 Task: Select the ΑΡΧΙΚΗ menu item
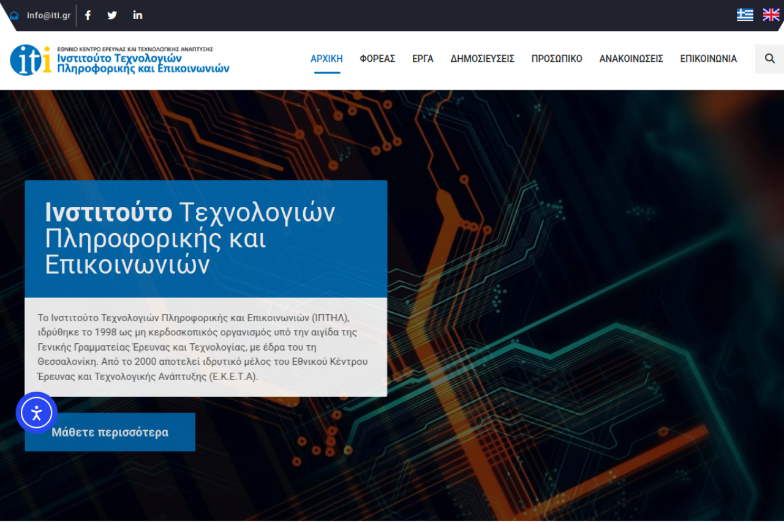click(x=326, y=59)
